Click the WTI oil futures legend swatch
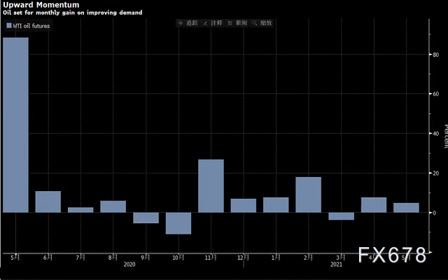The height and width of the screenshot is (280, 448). point(9,26)
